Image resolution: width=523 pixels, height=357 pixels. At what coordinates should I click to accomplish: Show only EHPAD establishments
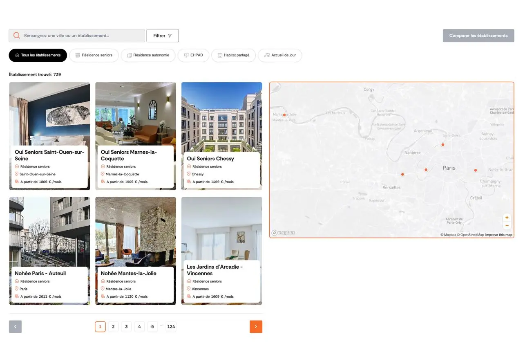click(193, 55)
